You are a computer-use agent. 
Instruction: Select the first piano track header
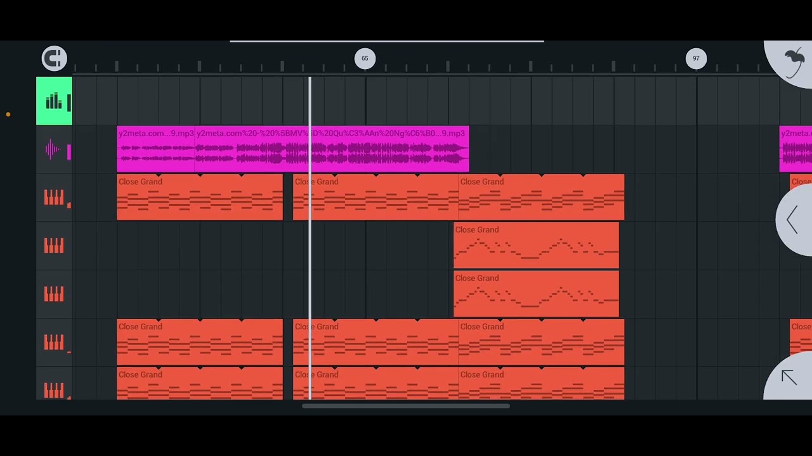pyautogui.click(x=54, y=198)
